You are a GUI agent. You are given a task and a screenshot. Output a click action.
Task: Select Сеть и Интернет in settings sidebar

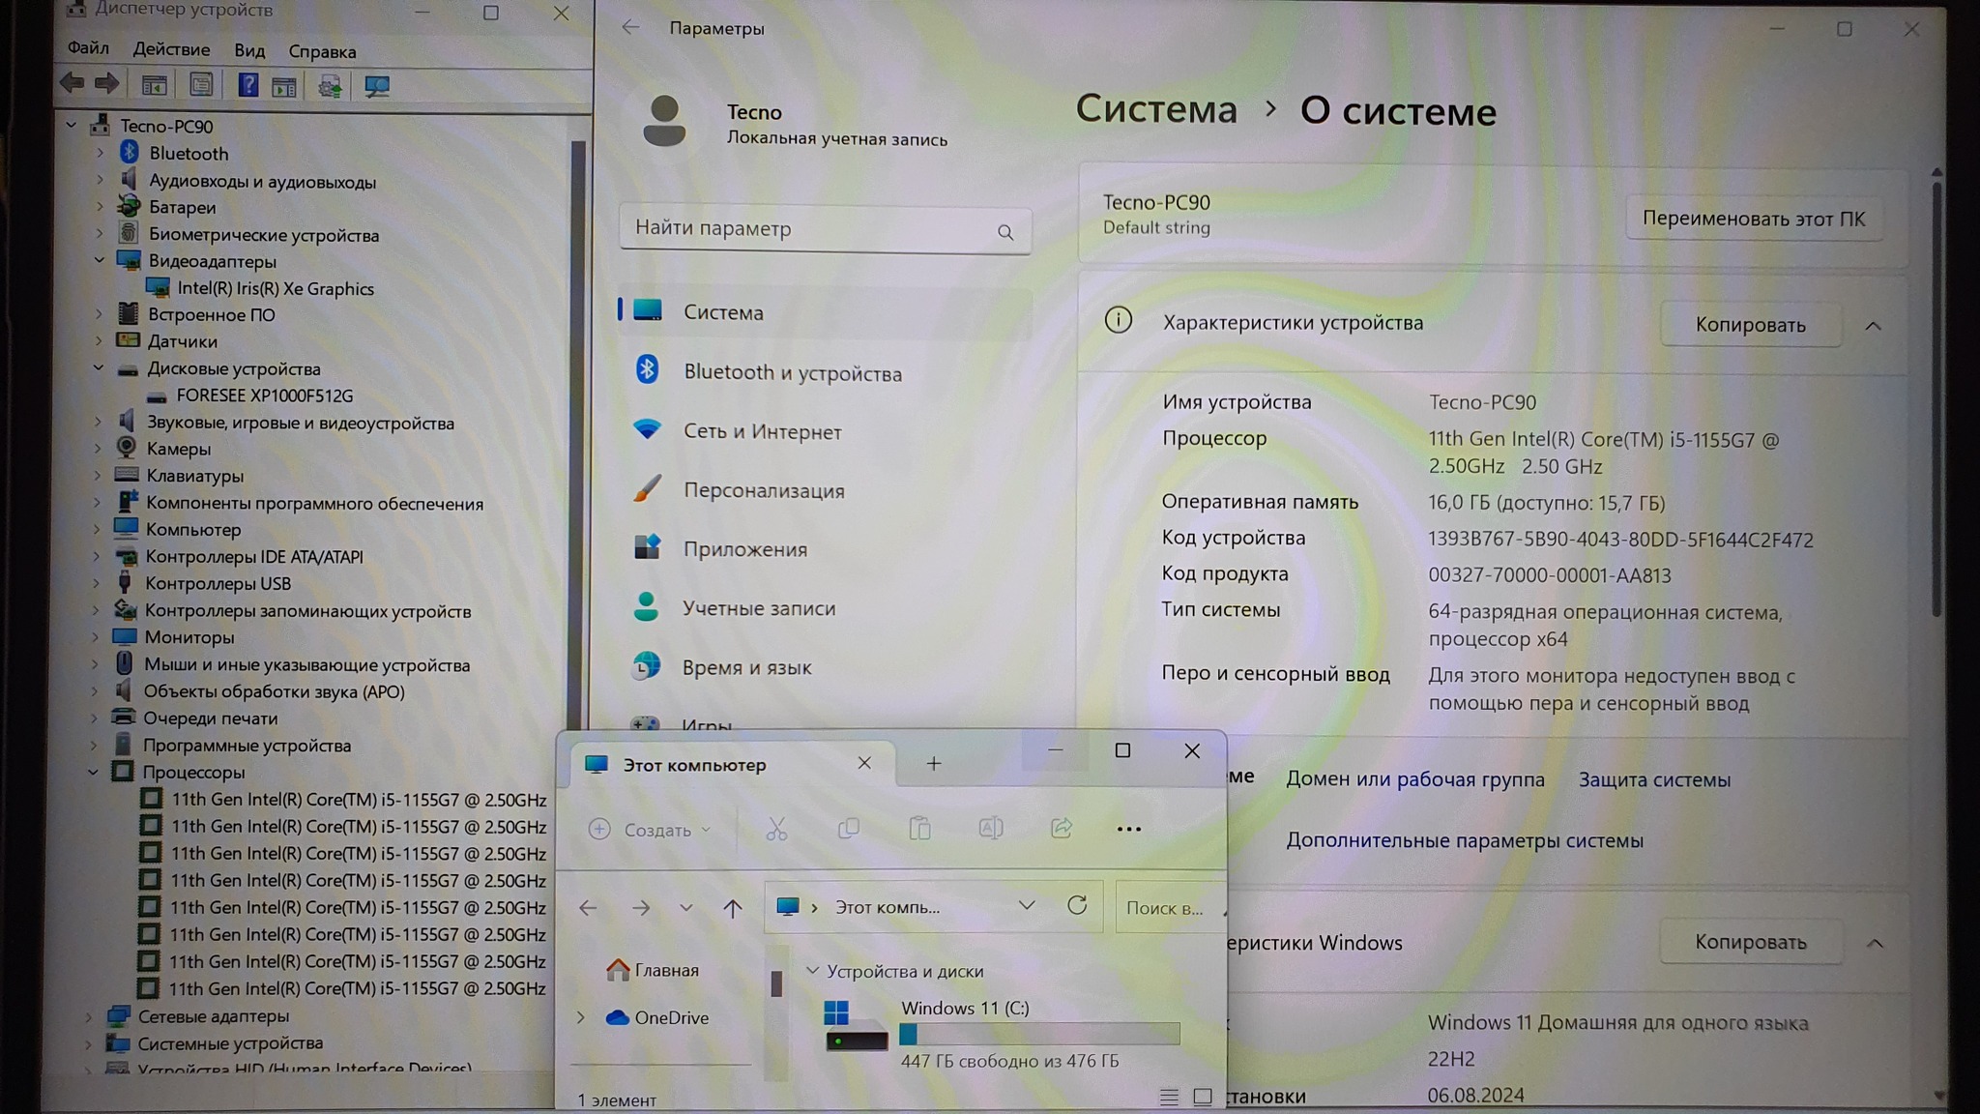pos(762,431)
